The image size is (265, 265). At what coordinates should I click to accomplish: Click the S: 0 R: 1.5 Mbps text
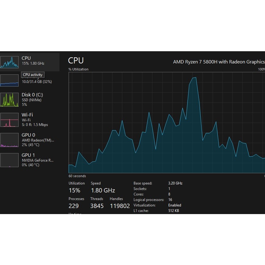(x=35, y=125)
